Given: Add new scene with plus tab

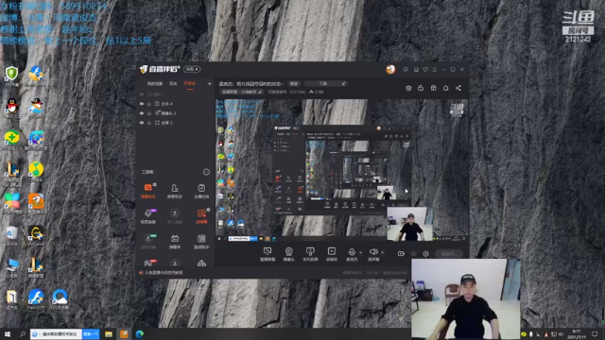Looking at the screenshot, I should coord(210,84).
